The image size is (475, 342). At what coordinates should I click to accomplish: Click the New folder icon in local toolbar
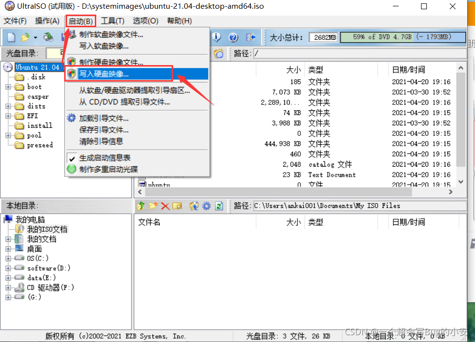[x=153, y=206]
